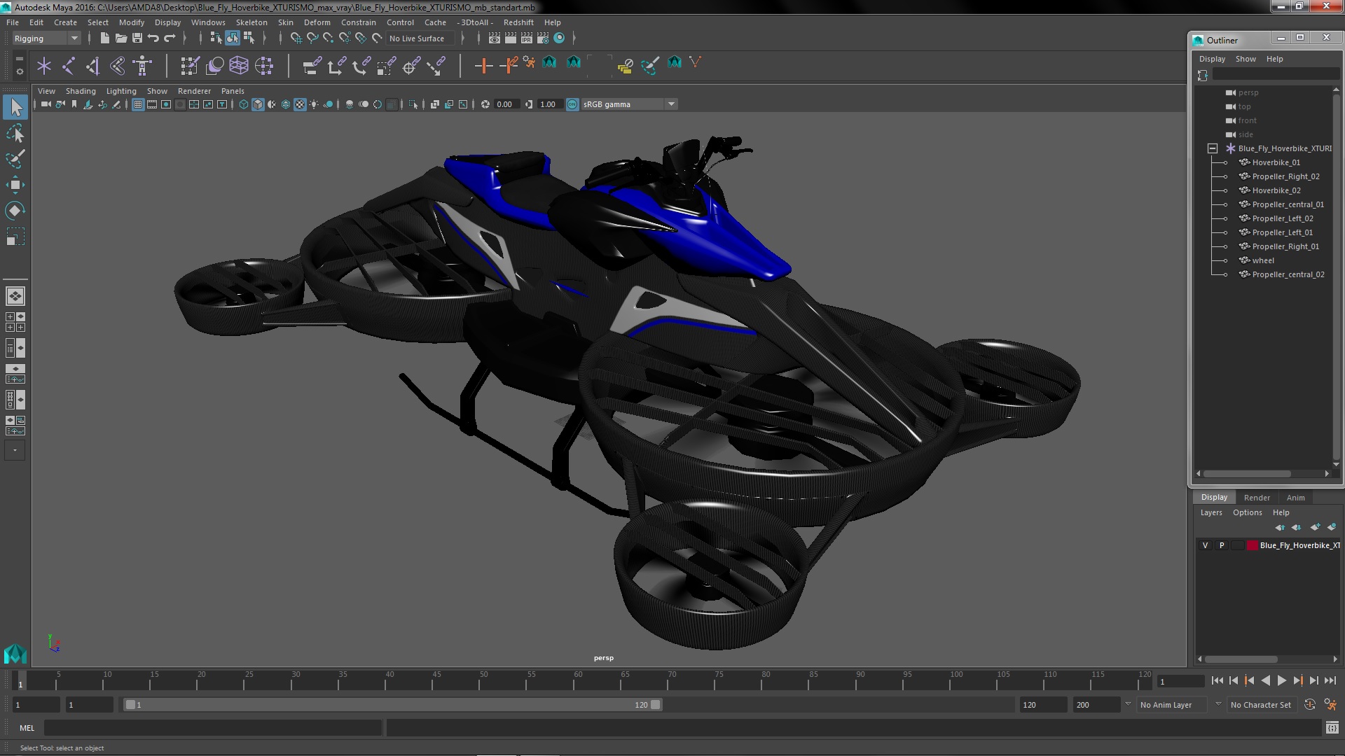This screenshot has height=756, width=1345.
Task: Select the Lasso tool in toolbox
Action: [x=15, y=133]
